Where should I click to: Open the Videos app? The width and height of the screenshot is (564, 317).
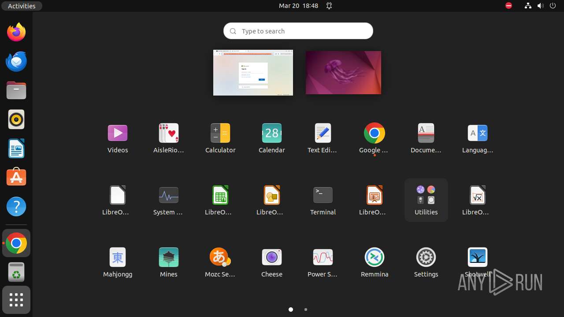coord(118,138)
